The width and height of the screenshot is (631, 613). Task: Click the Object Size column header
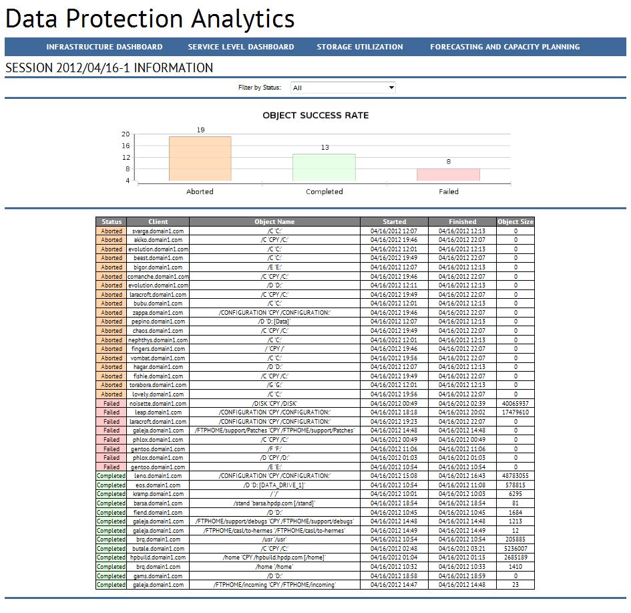click(515, 221)
